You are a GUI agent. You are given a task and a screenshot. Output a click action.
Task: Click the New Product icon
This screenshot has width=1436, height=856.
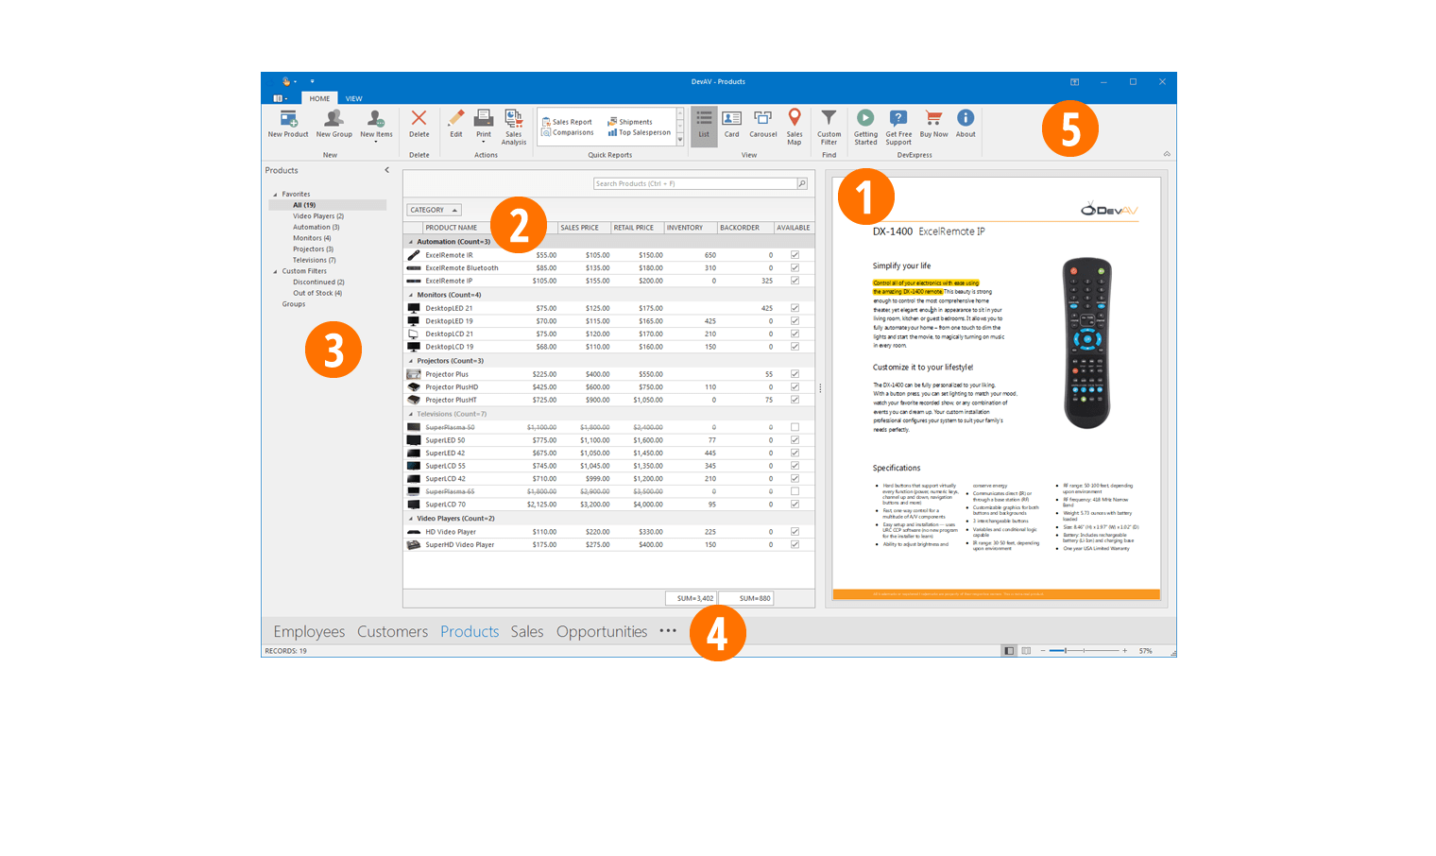click(287, 122)
